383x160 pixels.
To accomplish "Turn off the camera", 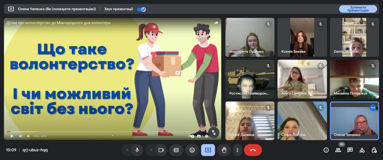I will 161,150.
